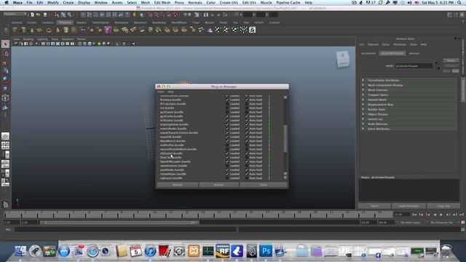Create a polygon cylinder from shelf
466x262 pixels.
[23, 30]
